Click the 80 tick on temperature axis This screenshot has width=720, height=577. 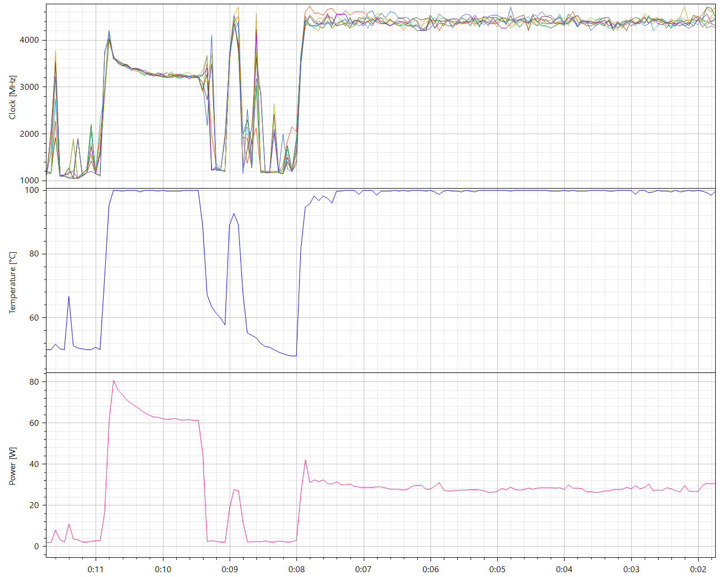pos(34,254)
